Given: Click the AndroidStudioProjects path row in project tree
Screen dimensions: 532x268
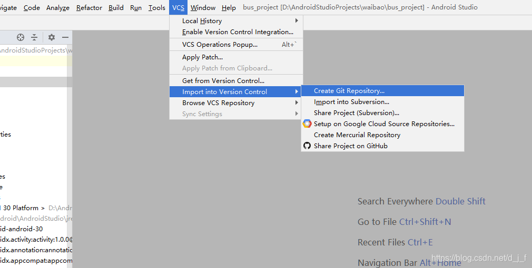Looking at the screenshot, I should pos(36,50).
